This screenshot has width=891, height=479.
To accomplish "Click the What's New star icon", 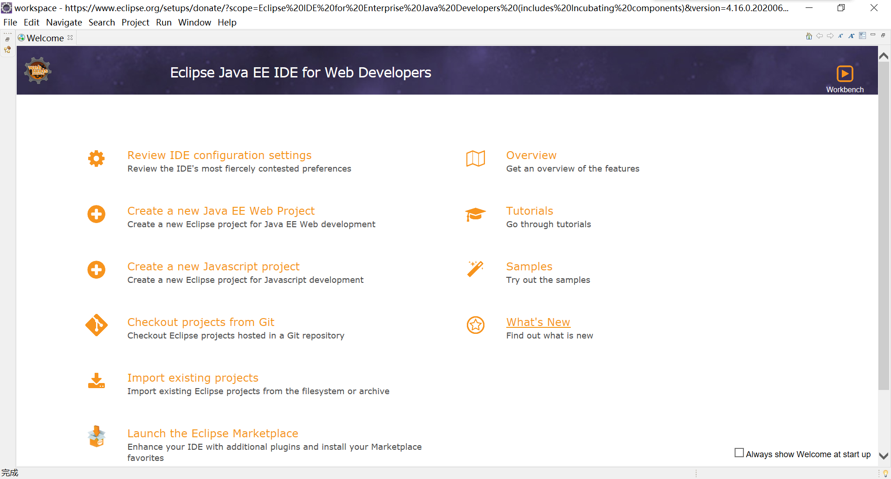I will [476, 325].
